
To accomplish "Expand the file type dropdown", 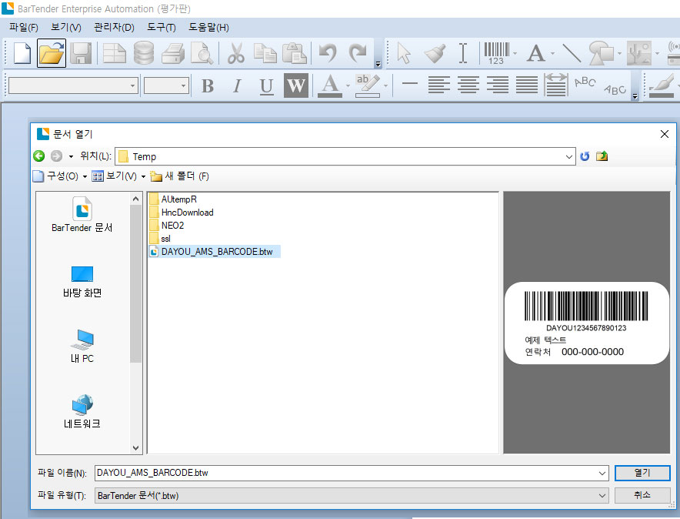I will 602,496.
